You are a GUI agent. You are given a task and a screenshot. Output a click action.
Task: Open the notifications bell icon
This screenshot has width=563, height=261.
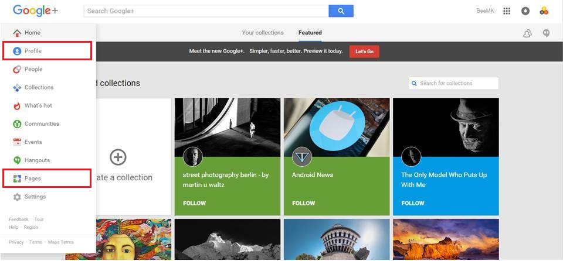[x=525, y=11]
